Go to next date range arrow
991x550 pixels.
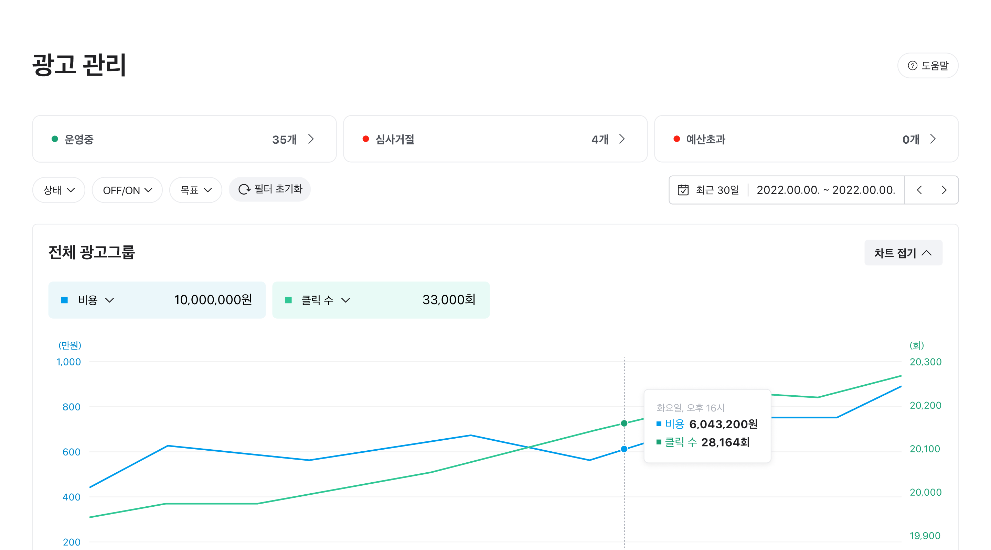(x=944, y=190)
